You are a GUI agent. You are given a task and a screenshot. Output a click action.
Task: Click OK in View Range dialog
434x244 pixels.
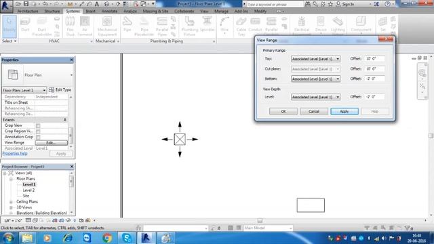point(283,111)
